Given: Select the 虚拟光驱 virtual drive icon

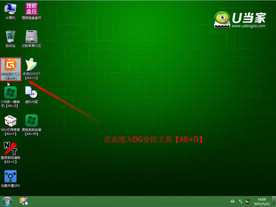Looking at the screenshot, I should click(x=31, y=95).
